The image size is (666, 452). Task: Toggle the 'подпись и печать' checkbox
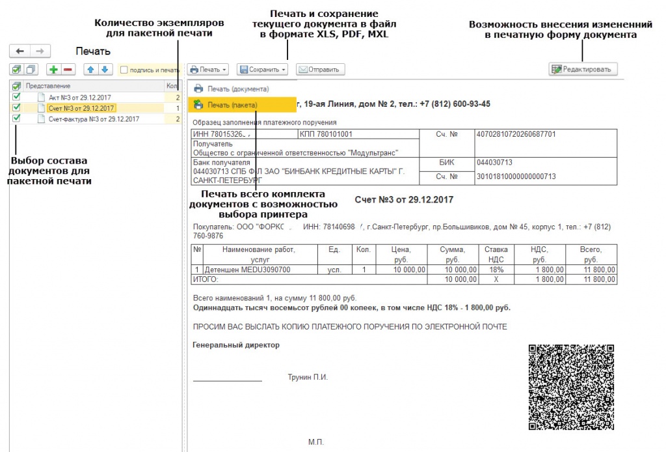click(124, 70)
